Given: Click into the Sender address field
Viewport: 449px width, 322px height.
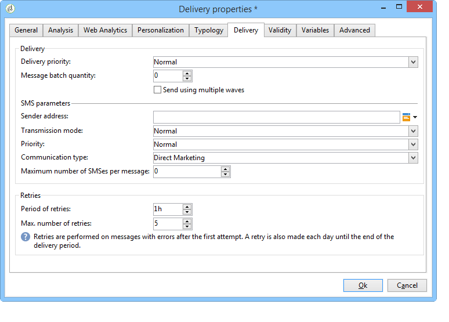Looking at the screenshot, I should 276,117.
